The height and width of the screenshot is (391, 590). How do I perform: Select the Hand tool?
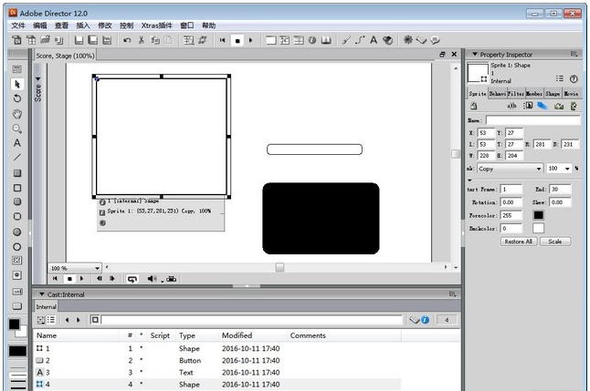[17, 113]
